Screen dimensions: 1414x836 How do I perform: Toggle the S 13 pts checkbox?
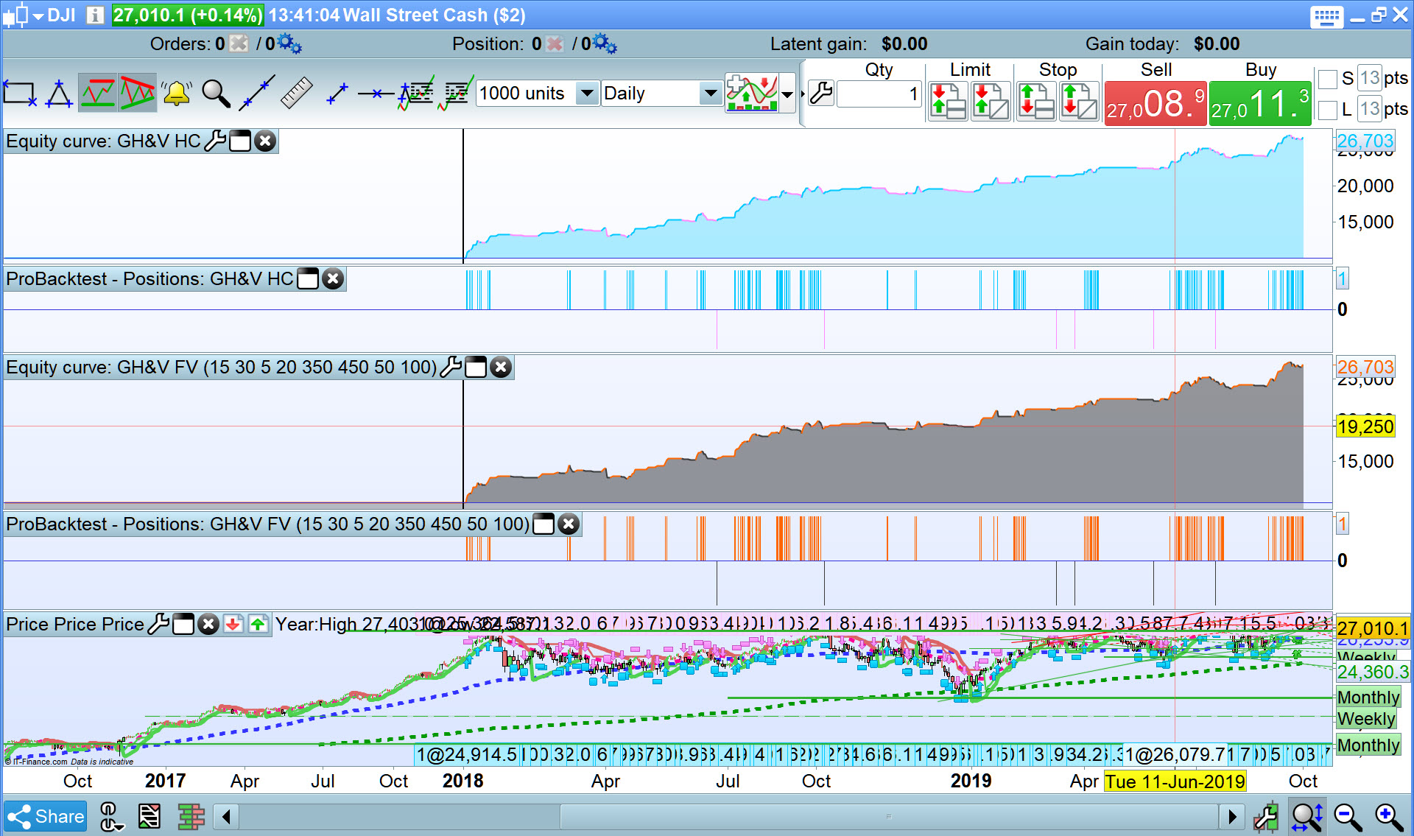coord(1327,79)
